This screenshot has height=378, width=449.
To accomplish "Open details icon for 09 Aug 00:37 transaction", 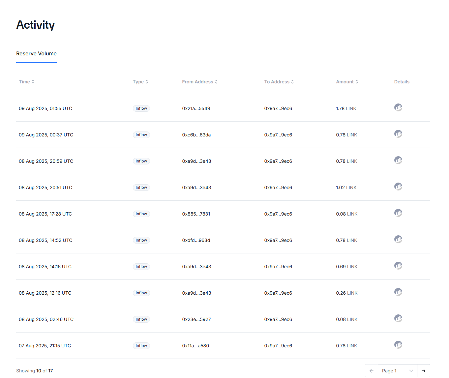I will coord(398,134).
